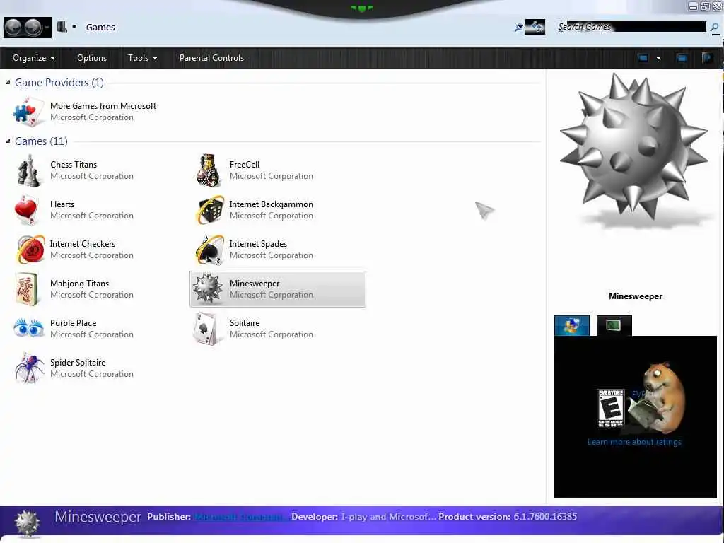724x543 pixels.
Task: Open the view options dropdown arrow
Action: point(658,58)
